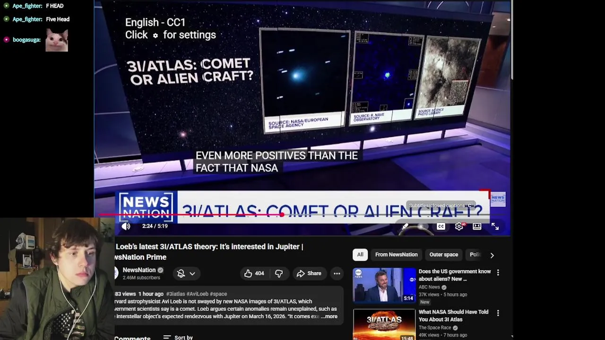The width and height of the screenshot is (605, 340).
Task: Click the cat emote from boogasuga in chat
Action: pos(57,40)
